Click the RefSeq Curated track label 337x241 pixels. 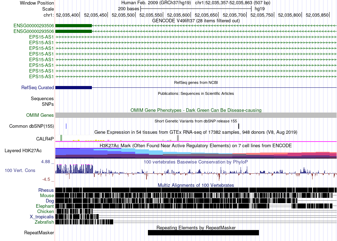[x=38, y=87]
